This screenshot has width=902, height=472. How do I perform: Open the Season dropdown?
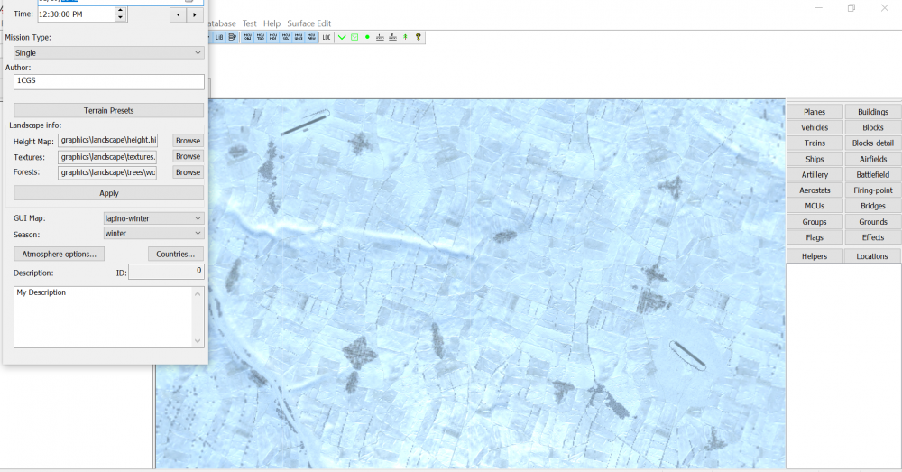[x=154, y=234]
